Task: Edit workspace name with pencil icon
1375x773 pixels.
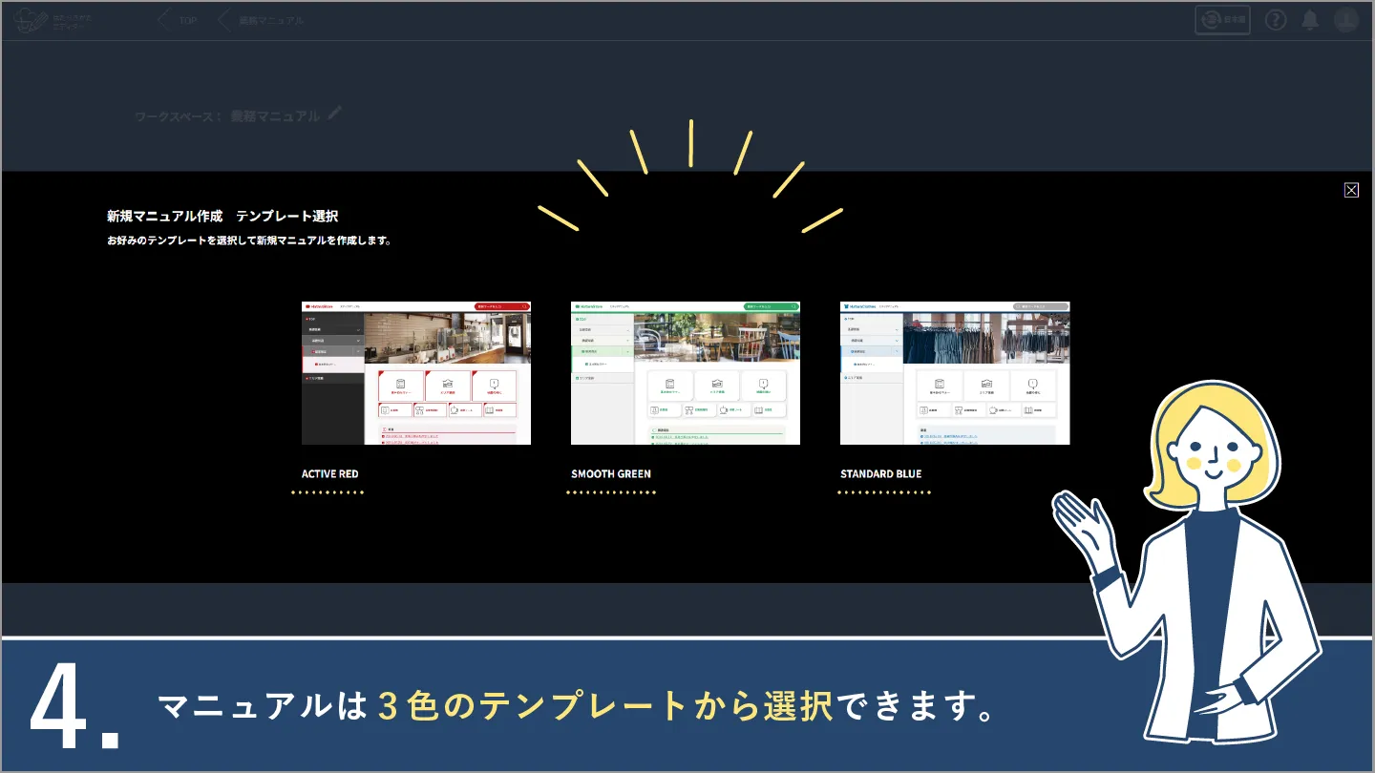Action: tap(334, 114)
